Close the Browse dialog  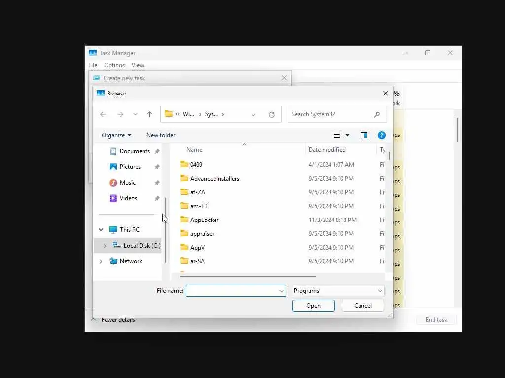pos(386,93)
